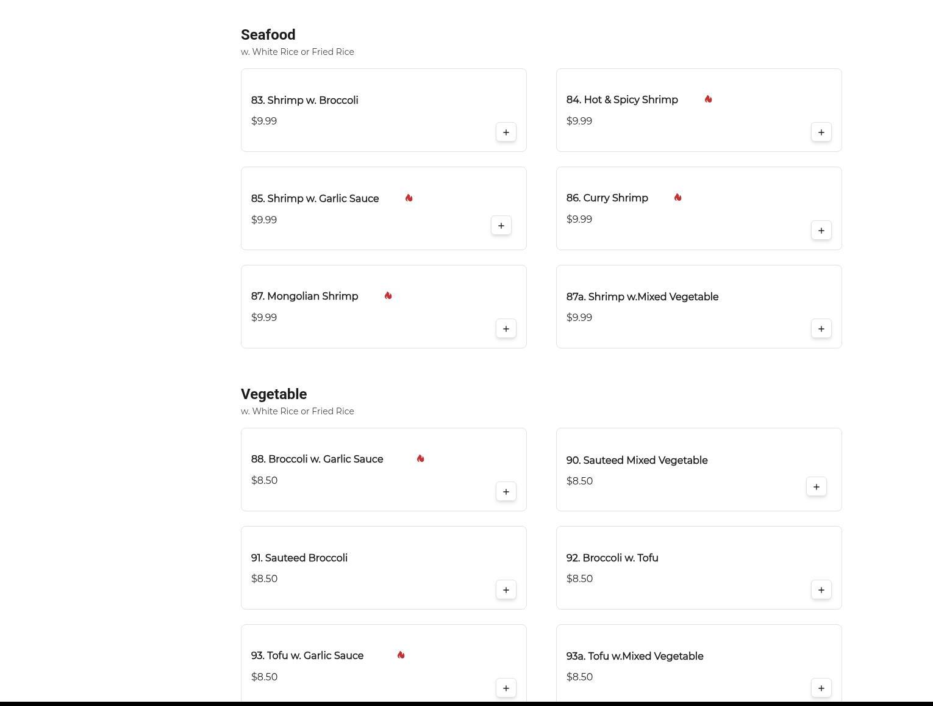933x706 pixels.
Task: Add 88. Broccoli w. Garlic Sauce plus icon
Action: pyautogui.click(x=506, y=492)
